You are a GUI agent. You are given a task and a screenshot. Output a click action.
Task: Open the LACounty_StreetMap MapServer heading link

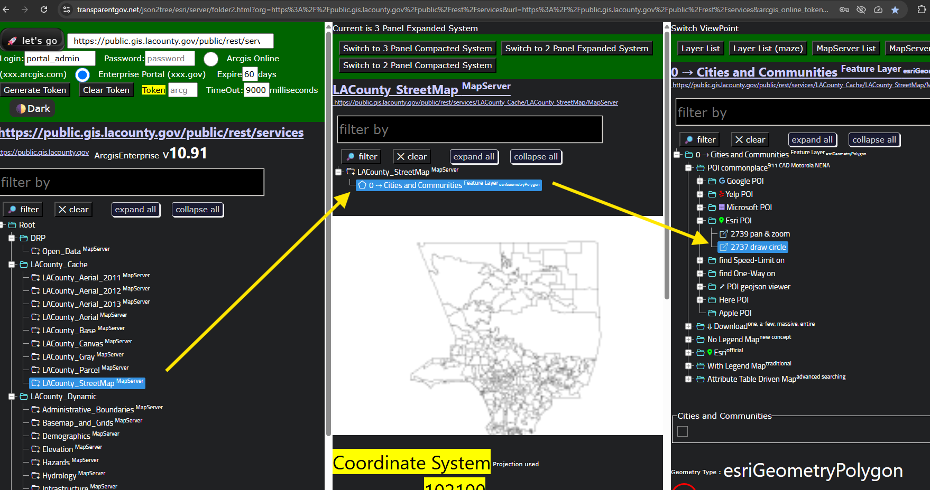(422, 89)
